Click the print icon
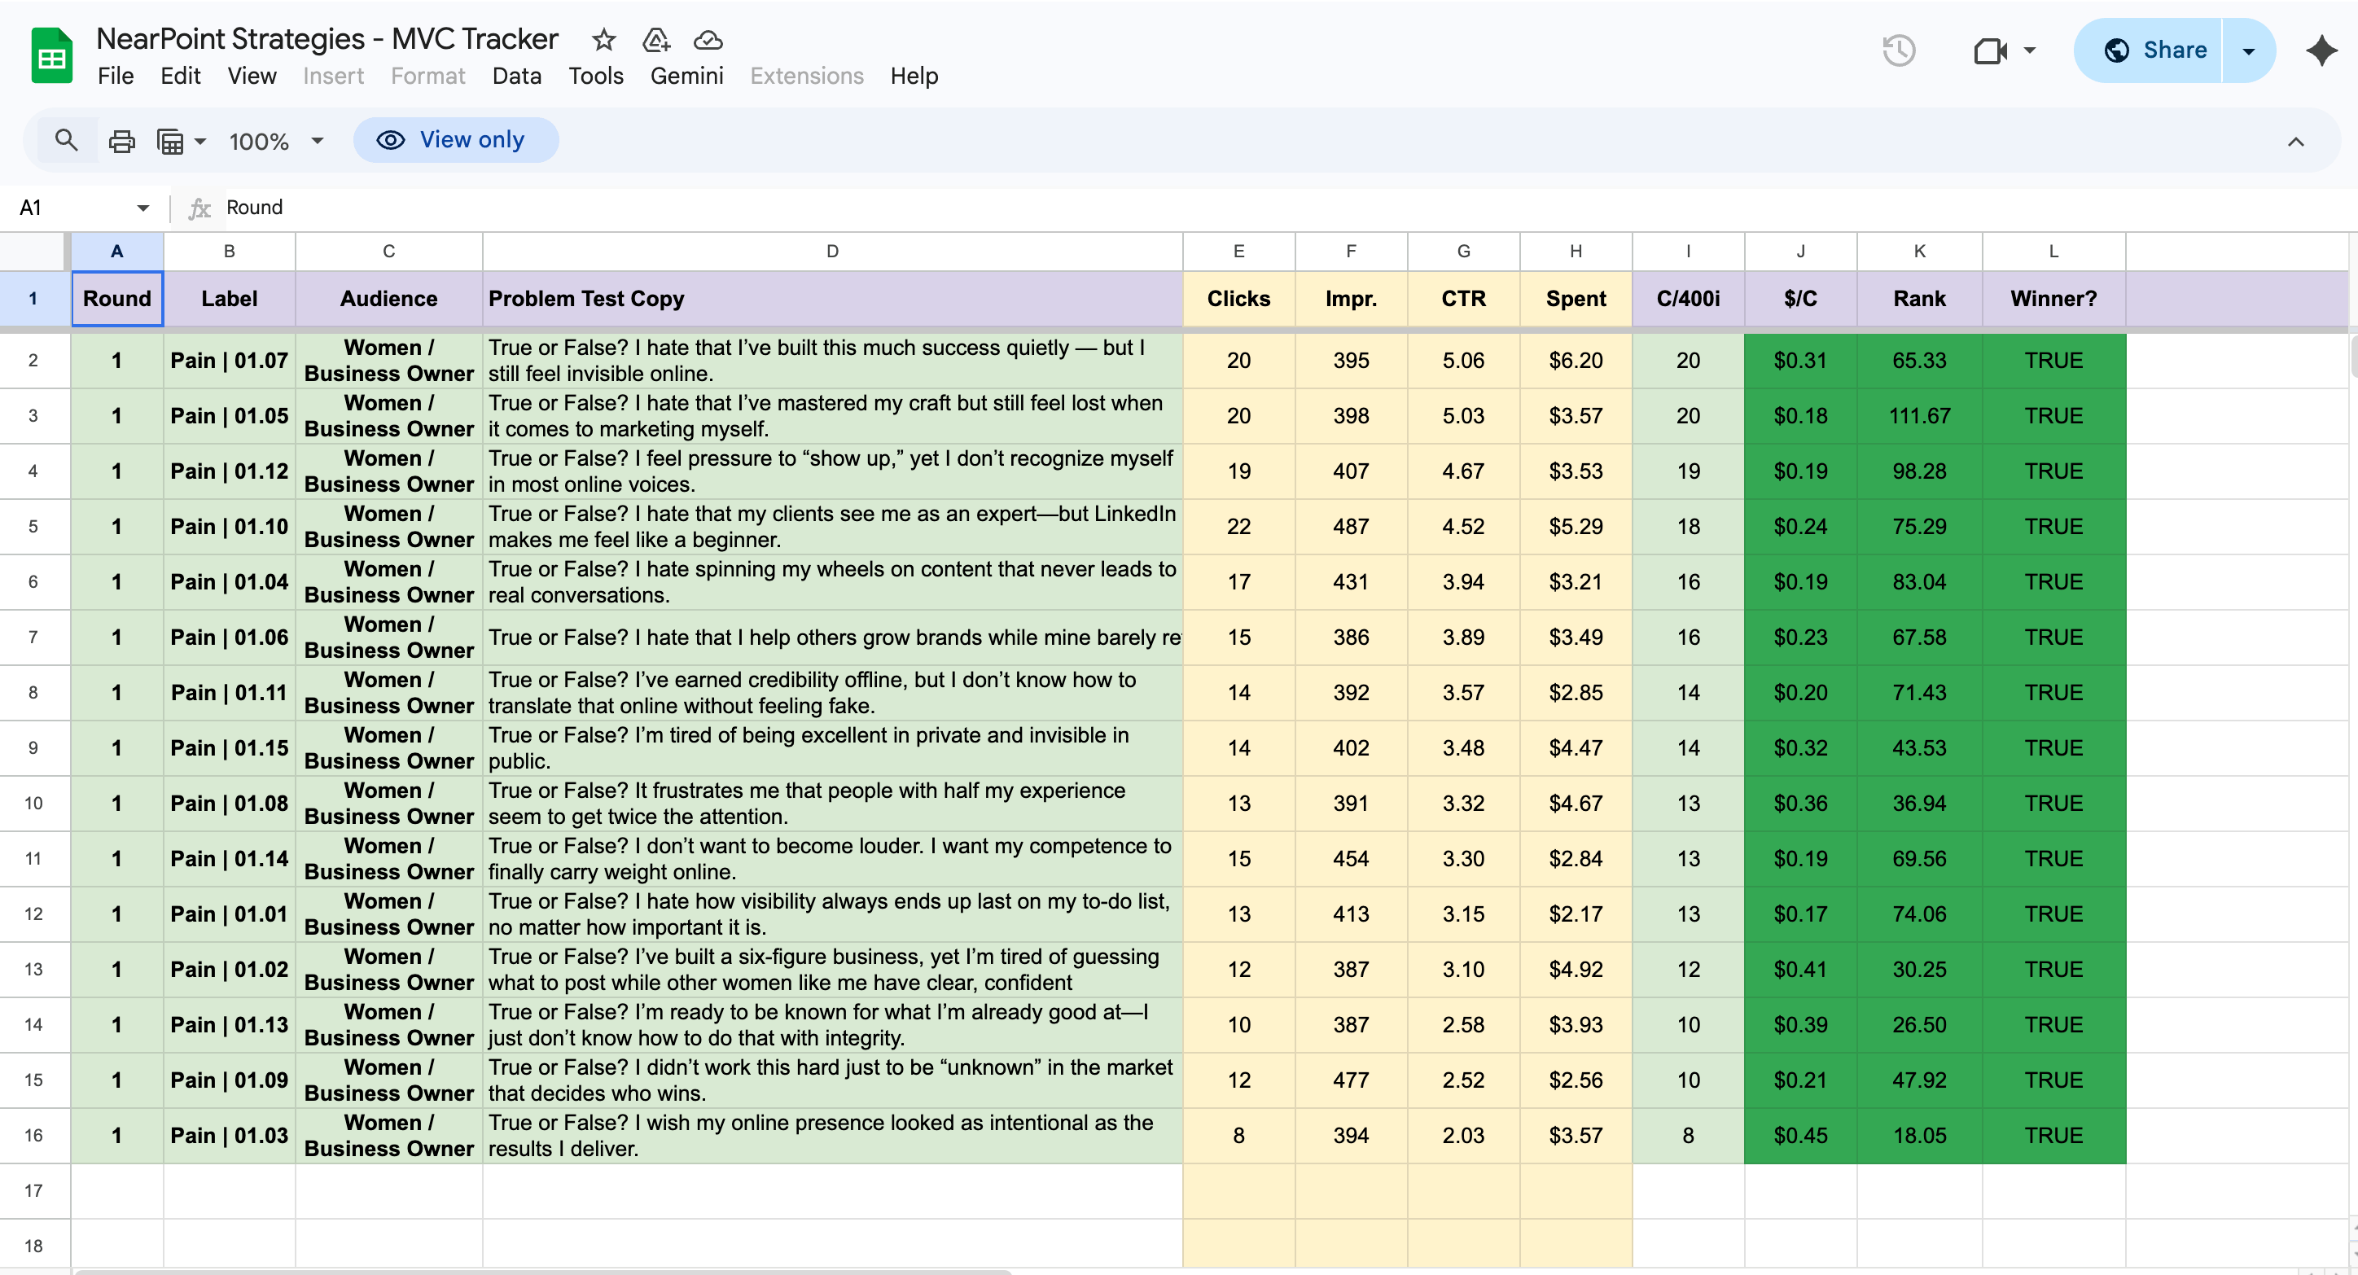The width and height of the screenshot is (2358, 1275). coord(122,141)
